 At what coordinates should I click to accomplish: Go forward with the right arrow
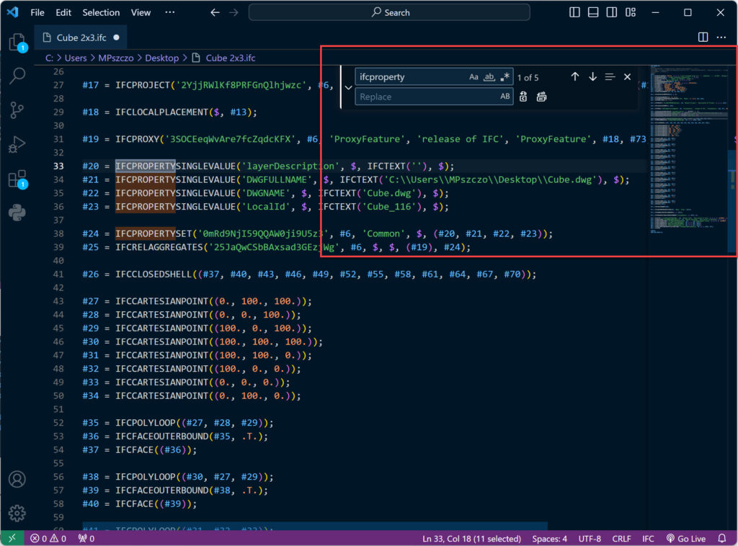234,13
